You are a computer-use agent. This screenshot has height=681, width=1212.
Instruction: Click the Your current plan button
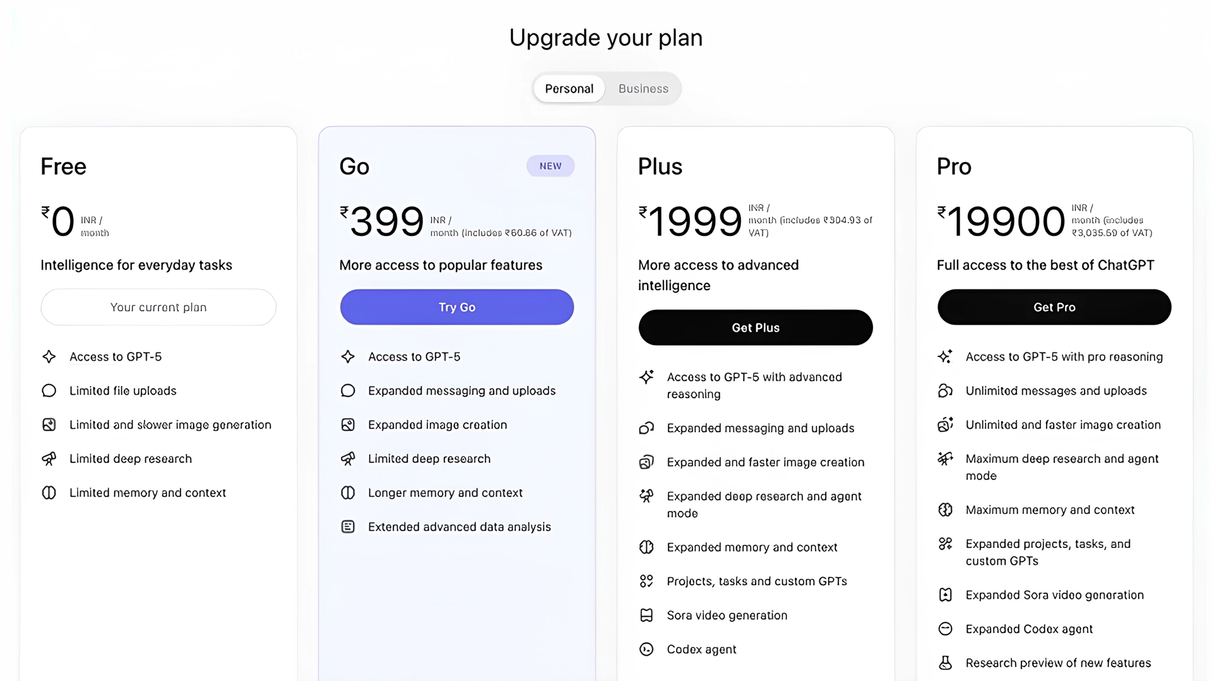tap(158, 307)
